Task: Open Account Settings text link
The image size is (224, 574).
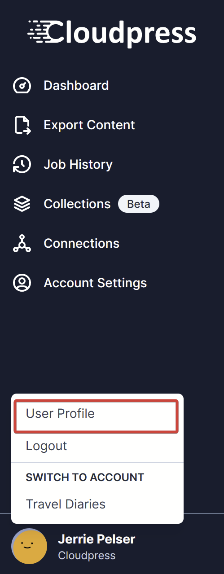Action: point(95,283)
